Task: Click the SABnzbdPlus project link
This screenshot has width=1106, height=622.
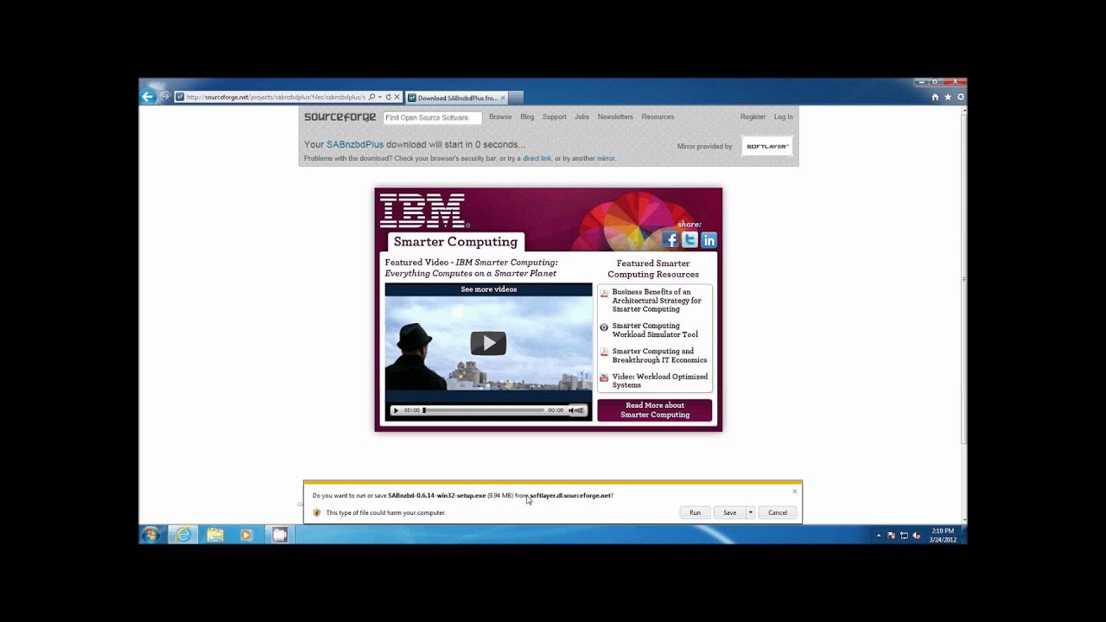Action: [x=355, y=144]
